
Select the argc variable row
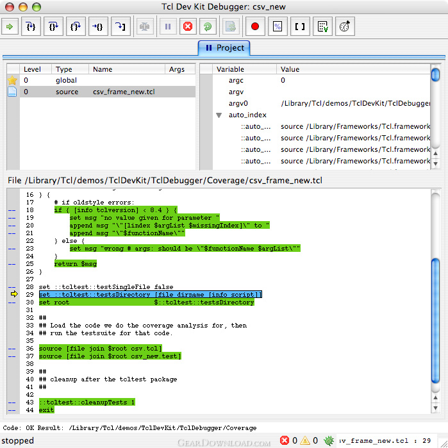pos(321,80)
